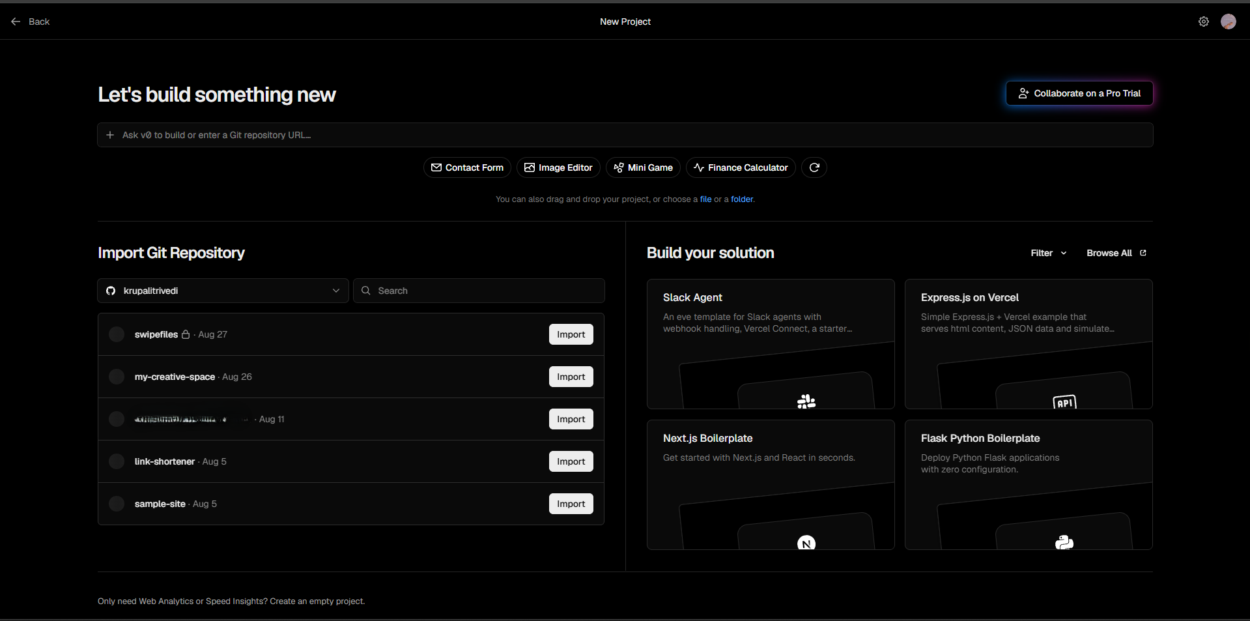Click the plus icon in the prompt box
Screen dimensions: 1250x621
(x=110, y=135)
